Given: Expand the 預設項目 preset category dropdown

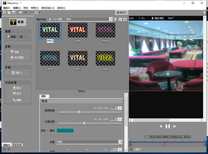Looking at the screenshot, I should pos(111,19).
